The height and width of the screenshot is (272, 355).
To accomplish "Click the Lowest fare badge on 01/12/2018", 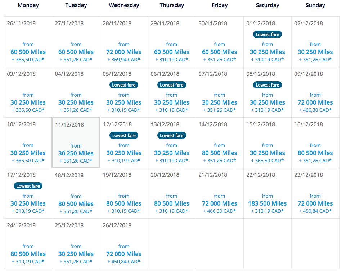I will (268, 35).
